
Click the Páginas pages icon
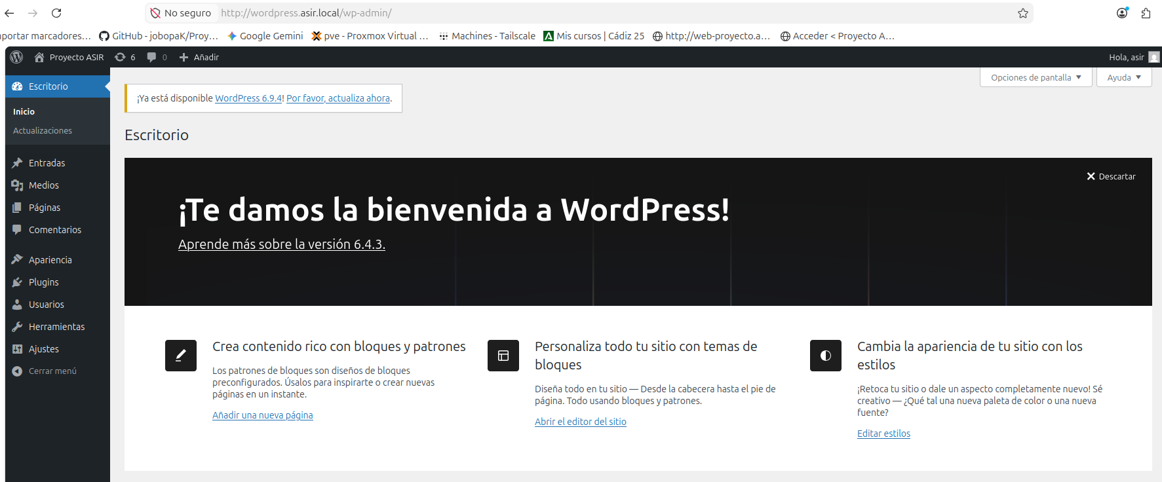pyautogui.click(x=17, y=208)
